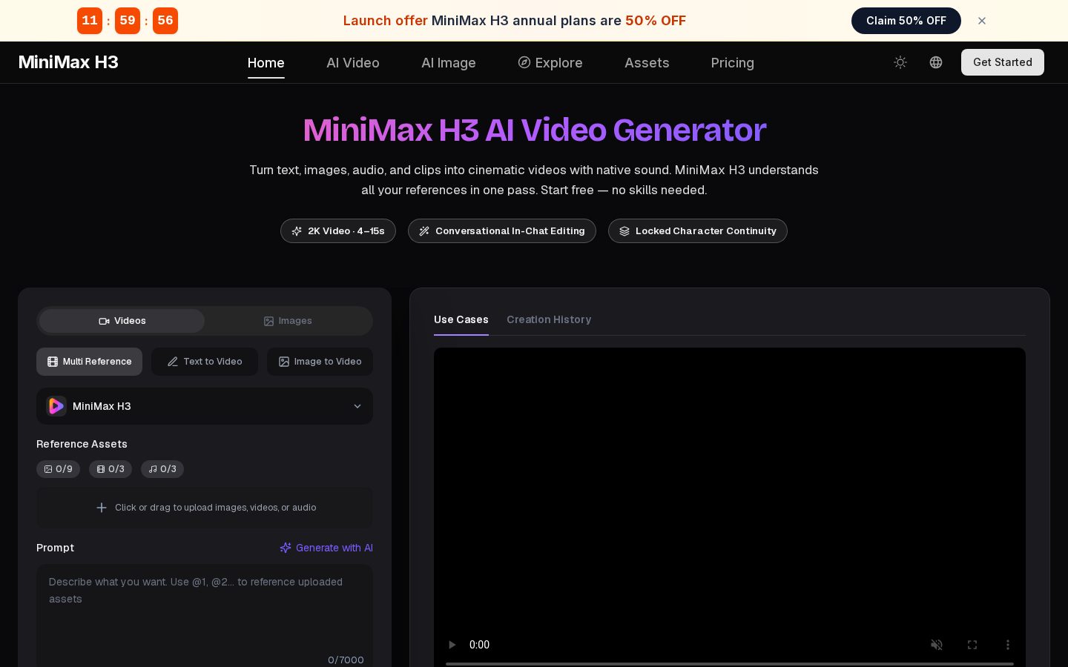Click the image count 0/9 chip
The image size is (1068, 667).
pyautogui.click(x=58, y=469)
